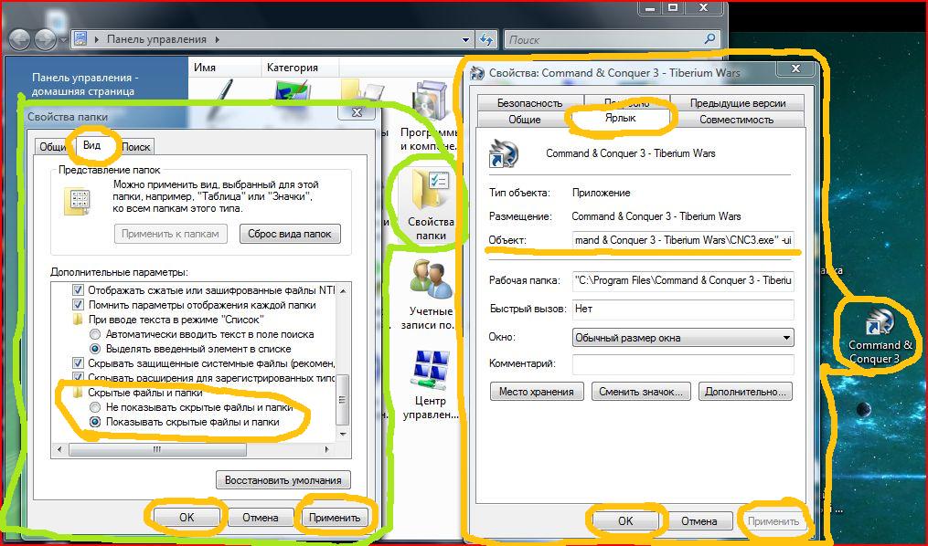Open Учетные записи users icon
This screenshot has width=928, height=546.
(431, 293)
